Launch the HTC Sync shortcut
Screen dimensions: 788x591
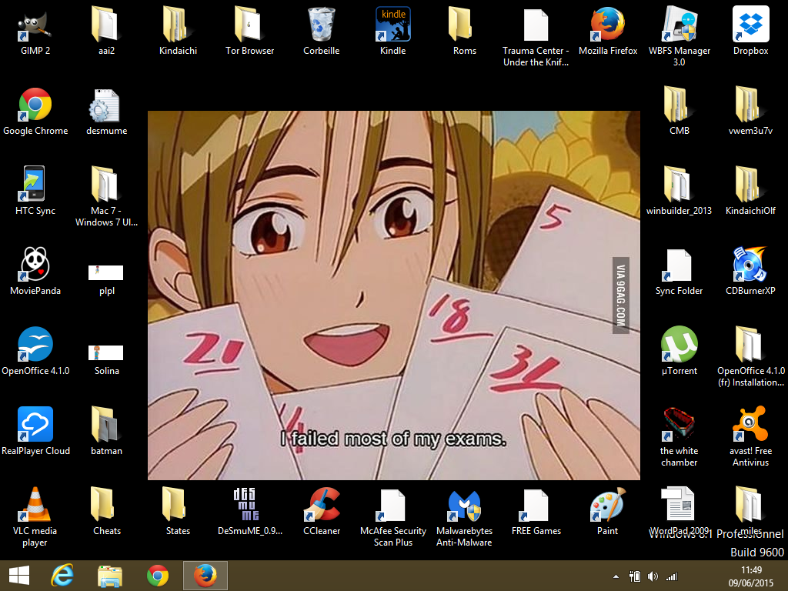(x=35, y=185)
